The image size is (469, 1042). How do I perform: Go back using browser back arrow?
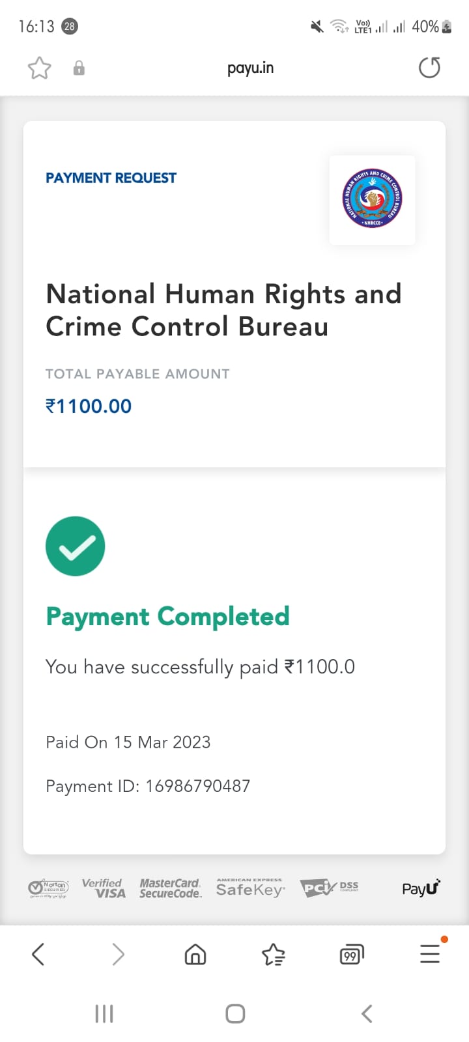pyautogui.click(x=38, y=955)
